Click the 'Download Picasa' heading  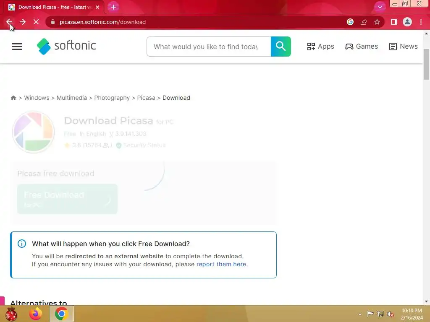(x=109, y=121)
